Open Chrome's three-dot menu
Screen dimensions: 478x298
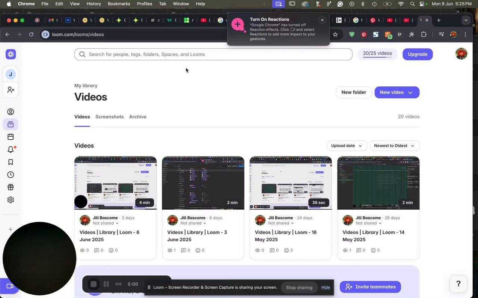(x=465, y=34)
